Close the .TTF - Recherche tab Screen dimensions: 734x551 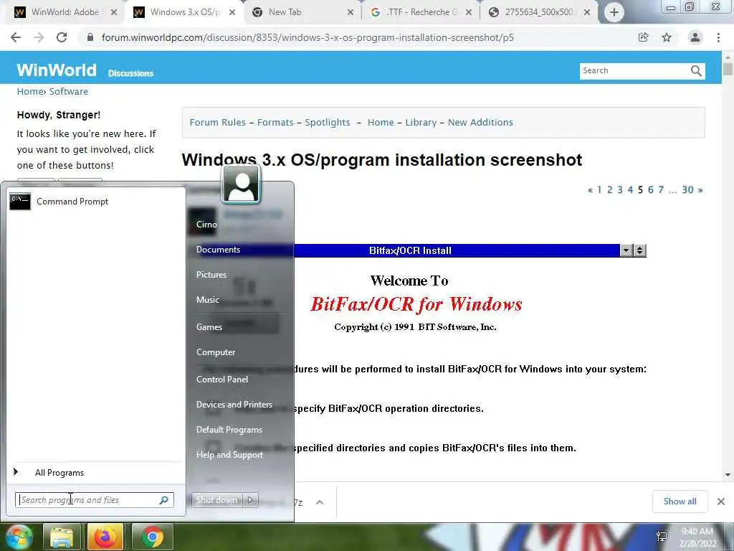click(469, 12)
